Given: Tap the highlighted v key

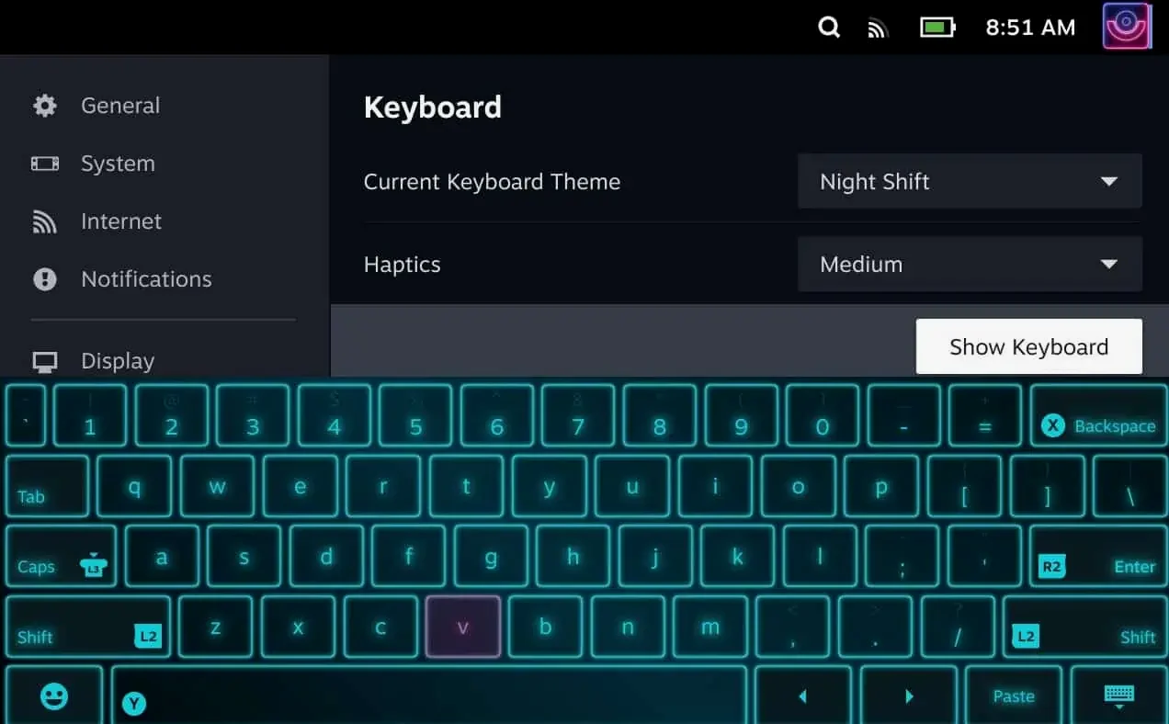Looking at the screenshot, I should [463, 627].
